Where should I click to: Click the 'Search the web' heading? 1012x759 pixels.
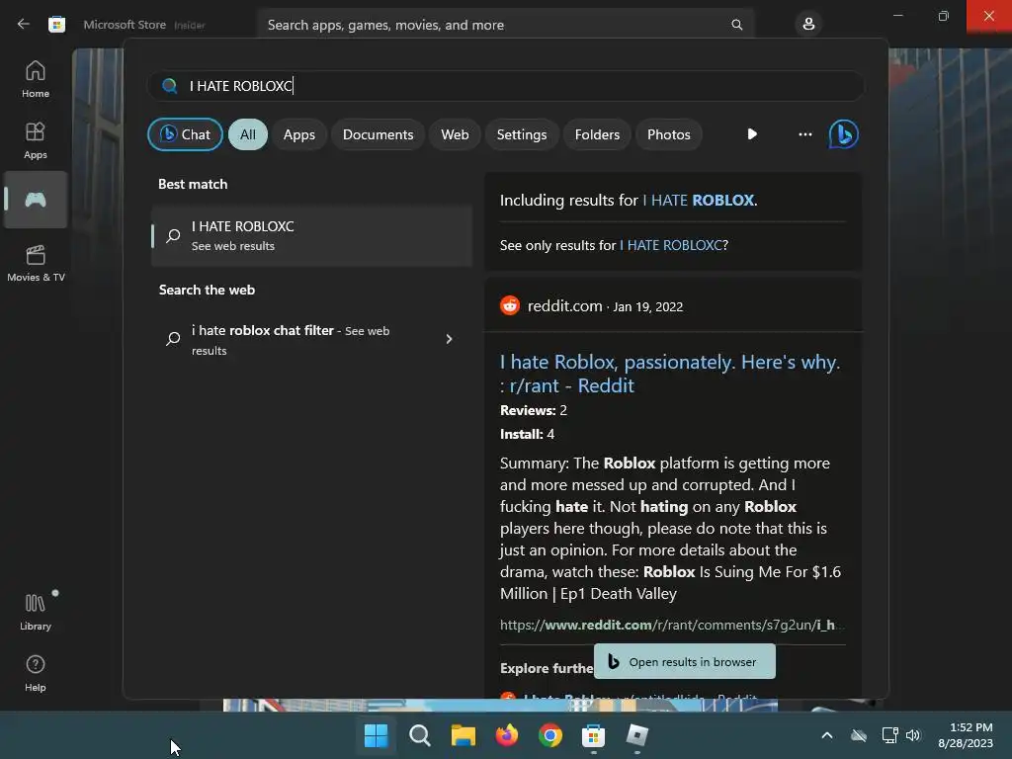(207, 290)
